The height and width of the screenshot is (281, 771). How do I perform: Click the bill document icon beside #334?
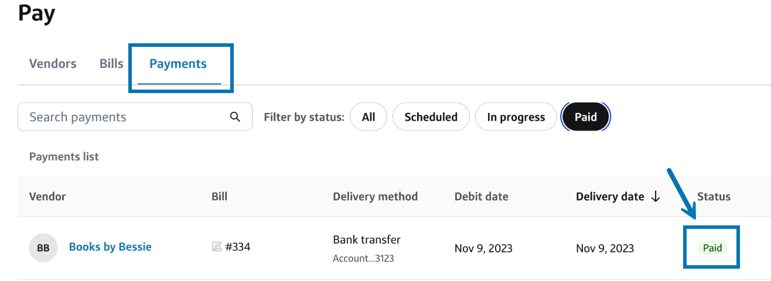coord(217,247)
